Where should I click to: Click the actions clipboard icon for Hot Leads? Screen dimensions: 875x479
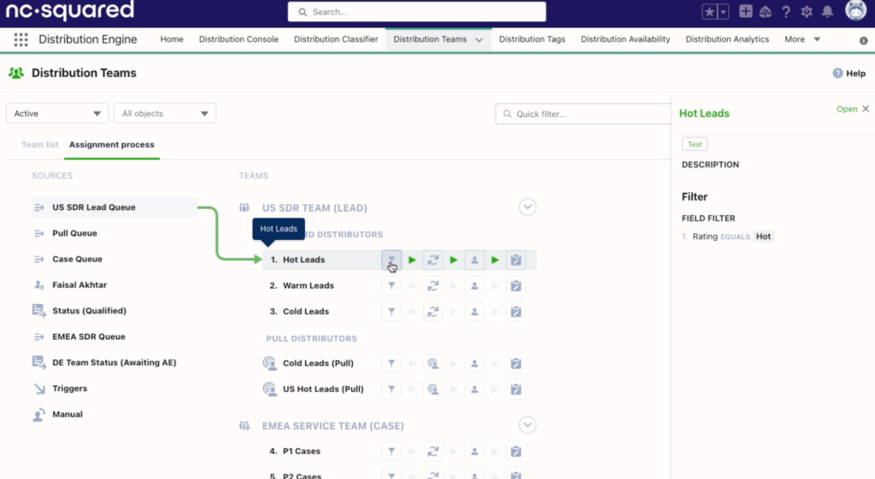coord(515,260)
